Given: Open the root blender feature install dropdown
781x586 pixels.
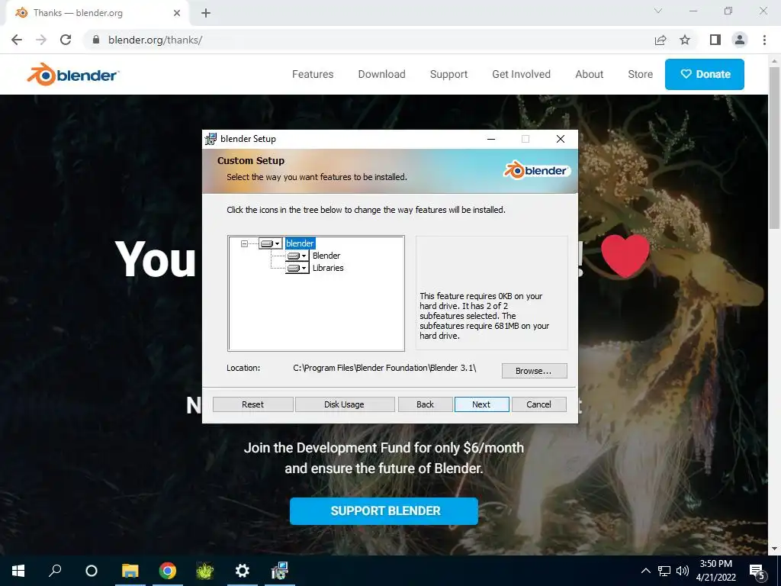Looking at the screenshot, I should (271, 243).
